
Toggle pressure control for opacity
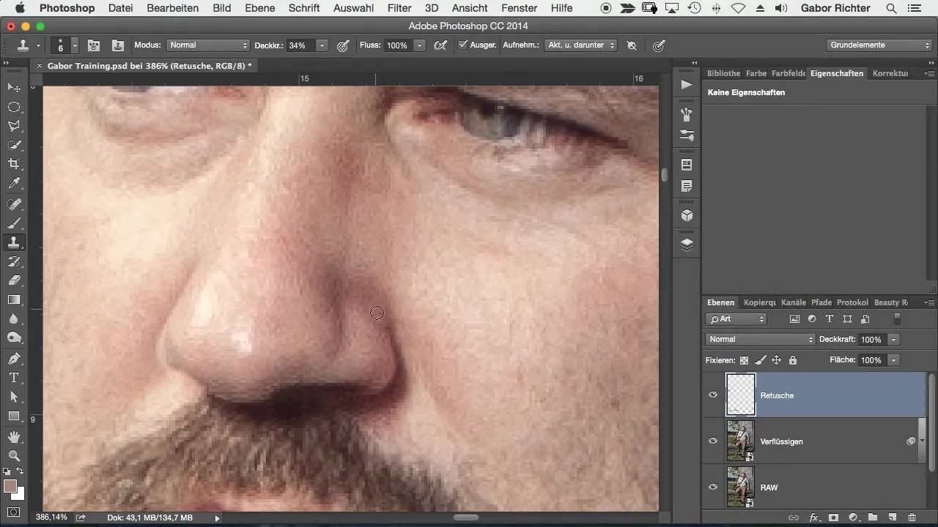(x=342, y=45)
